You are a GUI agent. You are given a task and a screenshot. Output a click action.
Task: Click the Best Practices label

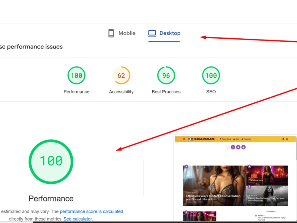[166, 92]
